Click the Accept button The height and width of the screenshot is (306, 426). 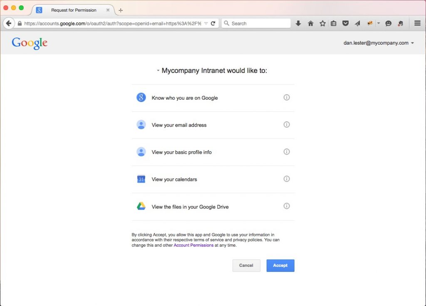click(280, 266)
